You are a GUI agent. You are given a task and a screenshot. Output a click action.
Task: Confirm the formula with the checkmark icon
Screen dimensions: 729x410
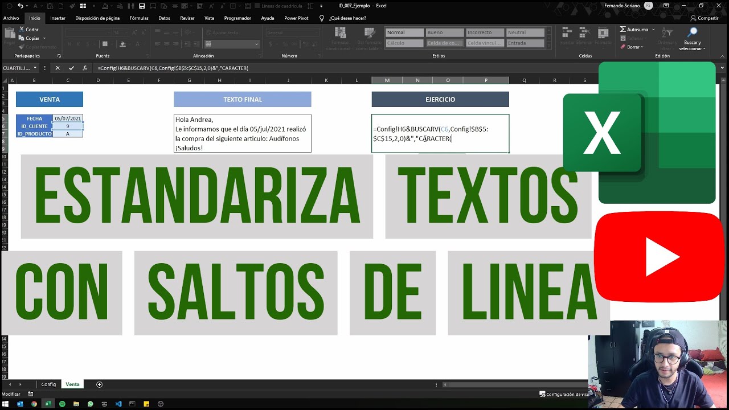(x=71, y=68)
